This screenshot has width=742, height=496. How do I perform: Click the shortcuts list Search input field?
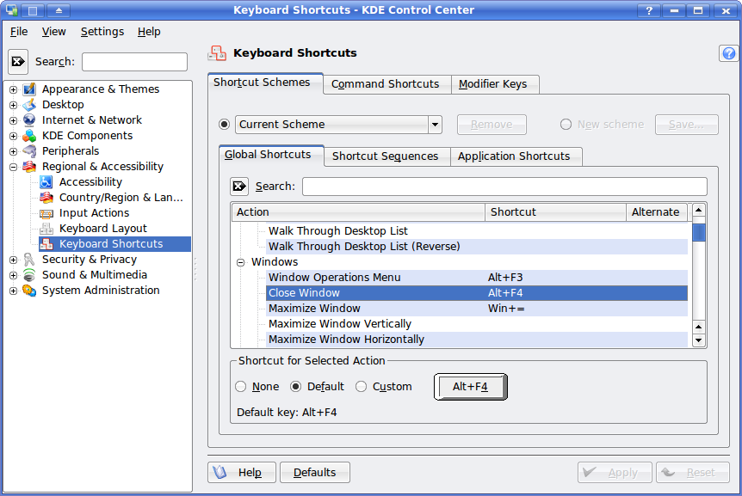(x=505, y=187)
